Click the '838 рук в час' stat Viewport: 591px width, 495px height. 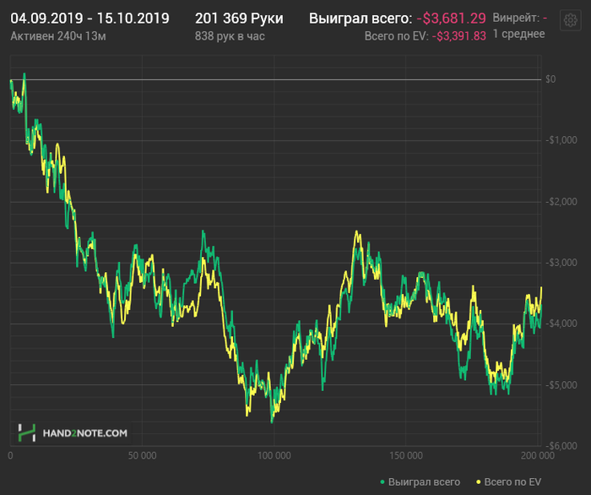click(229, 35)
